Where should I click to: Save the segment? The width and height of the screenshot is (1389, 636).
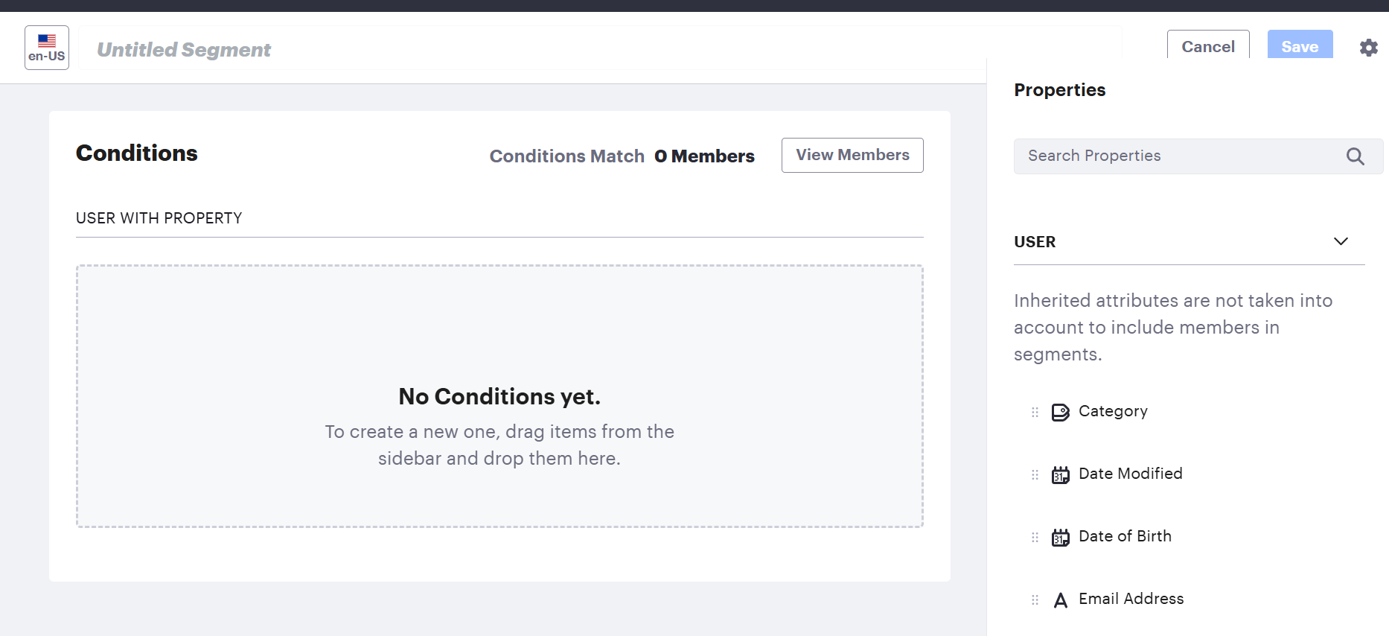coord(1300,46)
